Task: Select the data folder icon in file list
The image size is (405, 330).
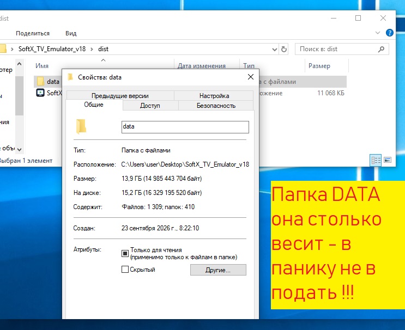Action: 40,82
